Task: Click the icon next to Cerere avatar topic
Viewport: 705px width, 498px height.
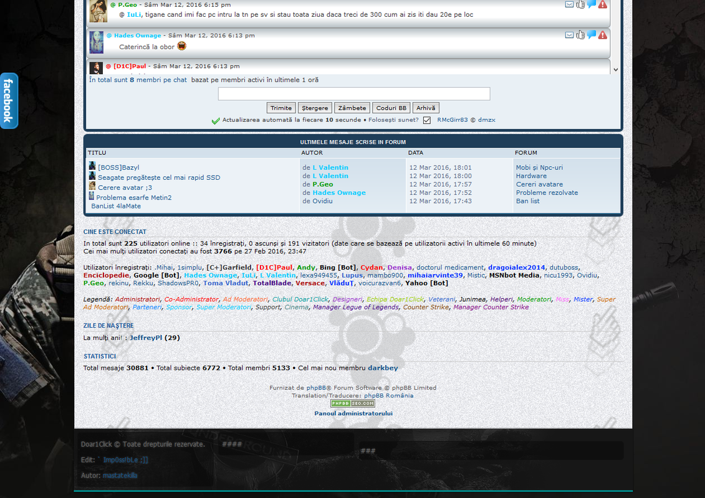Action: 92,186
